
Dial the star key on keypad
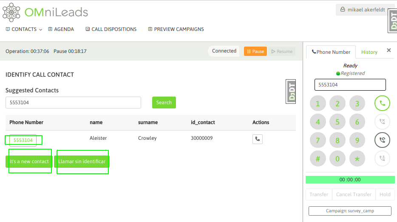(357, 159)
